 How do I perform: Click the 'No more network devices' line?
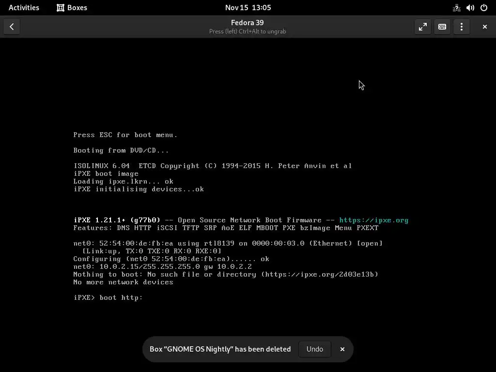tap(124, 282)
